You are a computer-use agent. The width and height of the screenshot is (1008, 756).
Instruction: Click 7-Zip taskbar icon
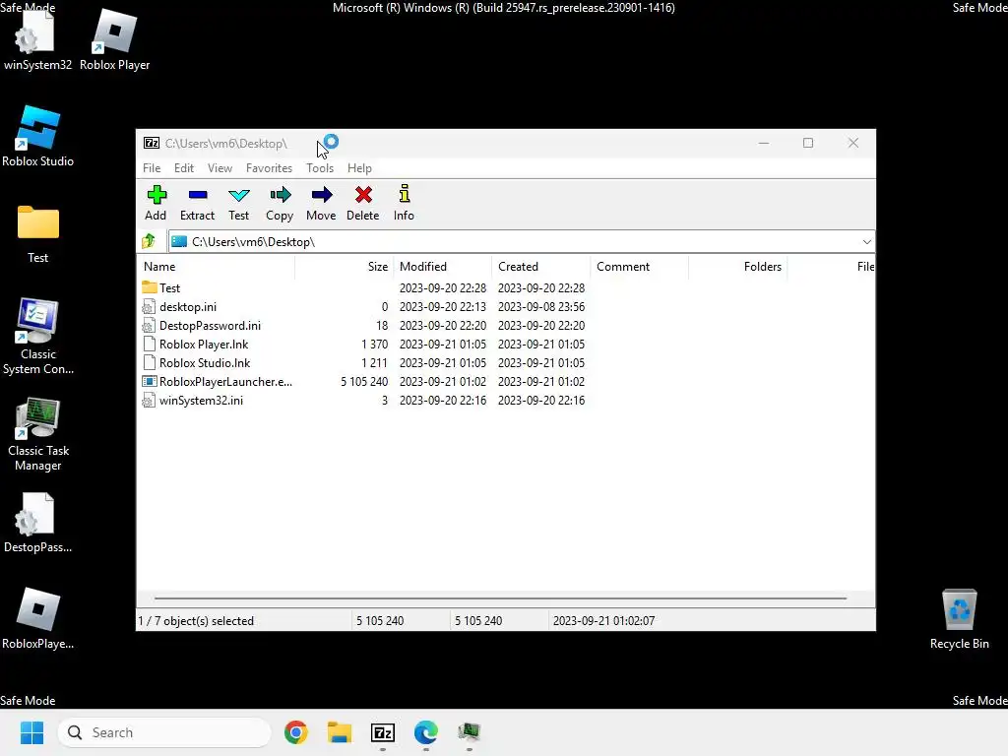383,732
